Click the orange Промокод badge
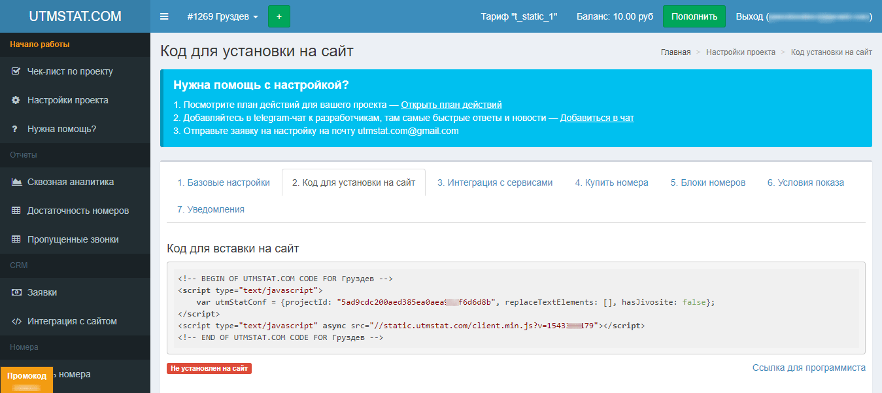 (27, 379)
